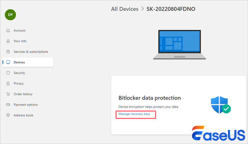
Task: Click the Account home icon
Action: point(8,31)
